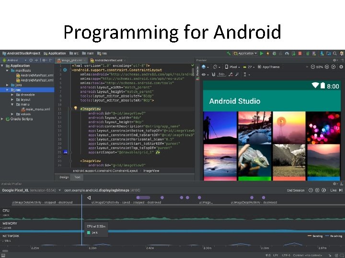Open main_menu.xml in the project tree

pyautogui.click(x=35, y=109)
